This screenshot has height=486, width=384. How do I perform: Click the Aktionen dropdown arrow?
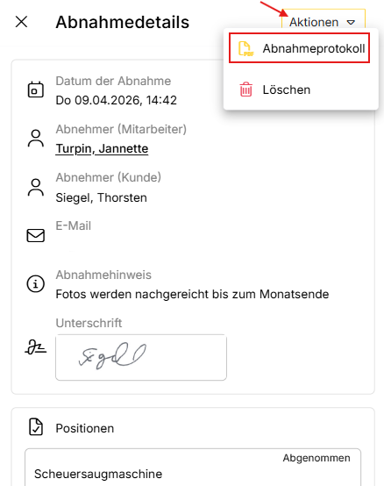(351, 22)
